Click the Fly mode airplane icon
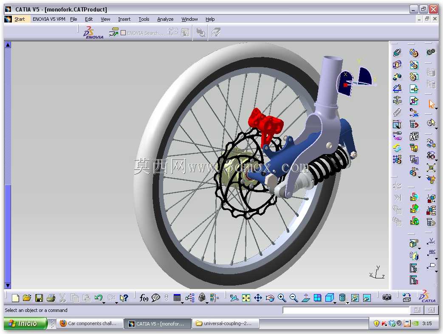 (234, 298)
